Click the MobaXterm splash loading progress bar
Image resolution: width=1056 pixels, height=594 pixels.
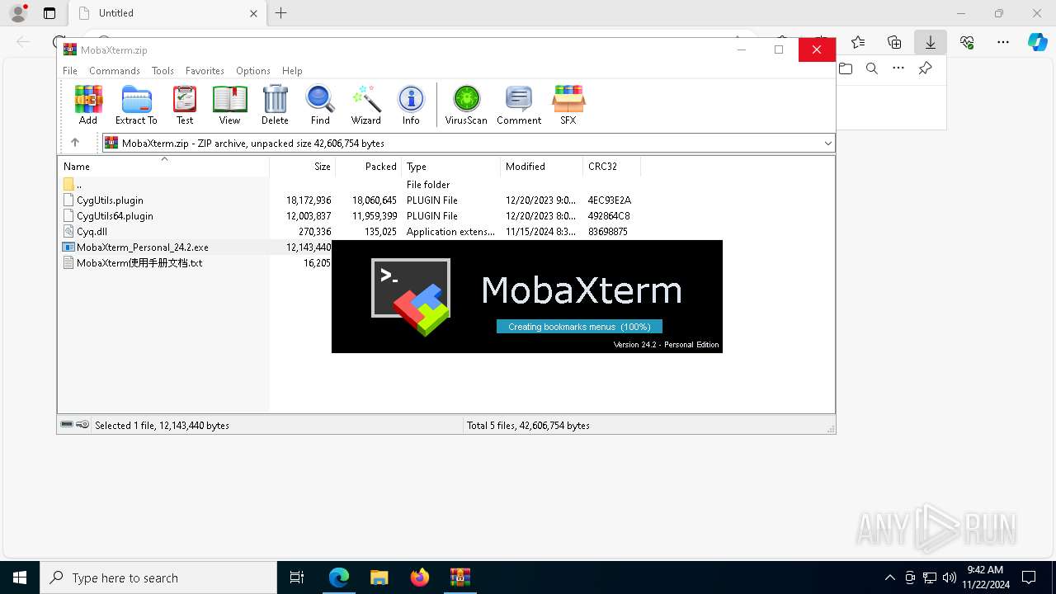coord(579,327)
